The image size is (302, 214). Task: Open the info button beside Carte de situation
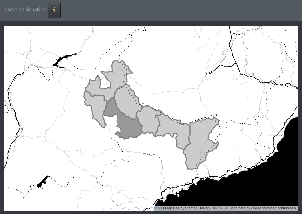(x=54, y=10)
